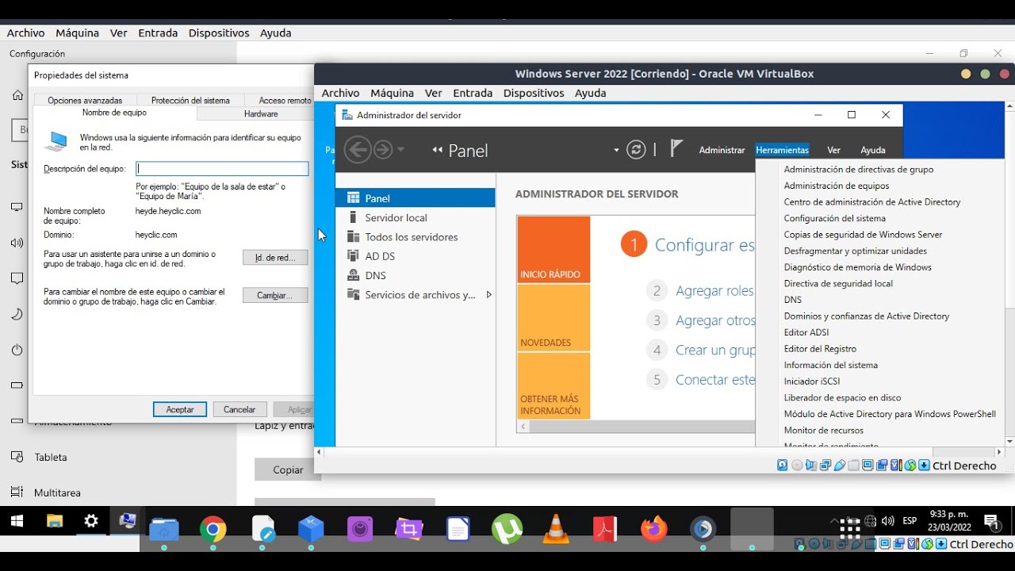Open the Herramientas menu
The height and width of the screenshot is (571, 1015).
782,150
